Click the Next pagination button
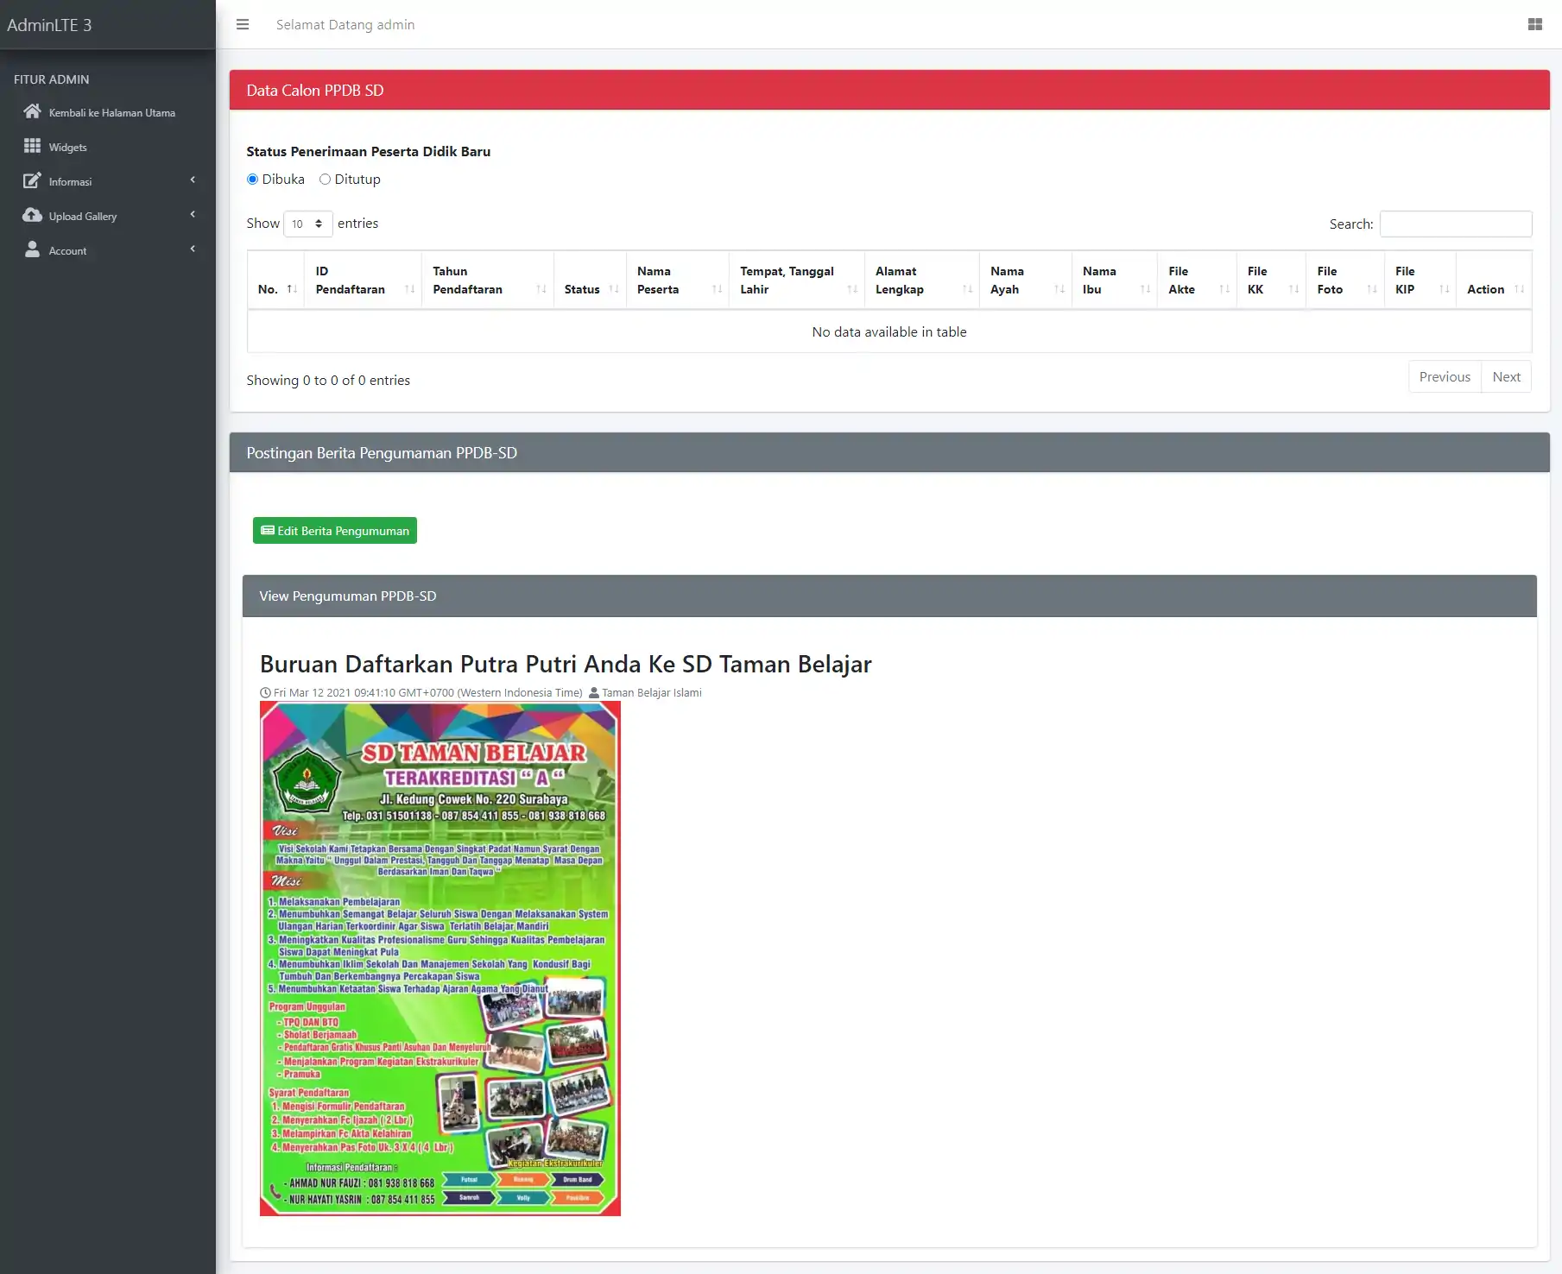The image size is (1562, 1274). point(1506,376)
